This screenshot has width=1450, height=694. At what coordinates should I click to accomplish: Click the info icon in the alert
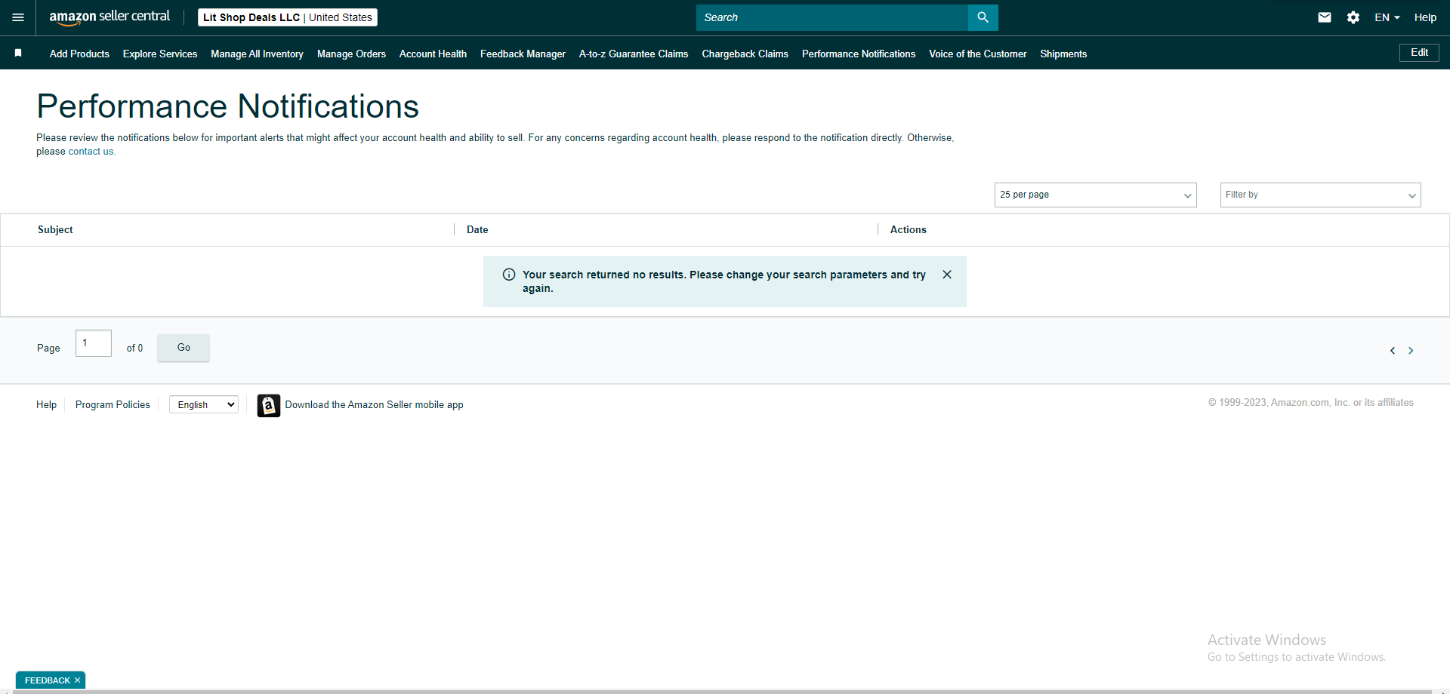pos(509,275)
